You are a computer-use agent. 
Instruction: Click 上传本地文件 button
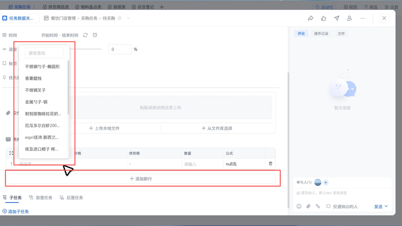point(104,128)
